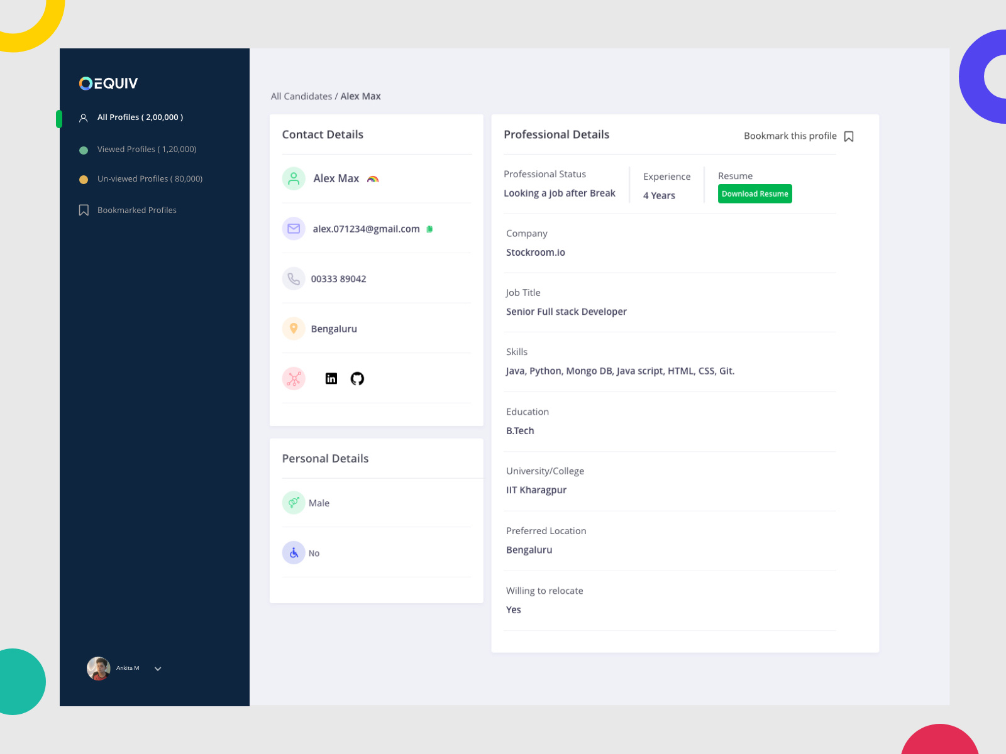Open Un-viewed Profiles from the sidebar

point(150,178)
